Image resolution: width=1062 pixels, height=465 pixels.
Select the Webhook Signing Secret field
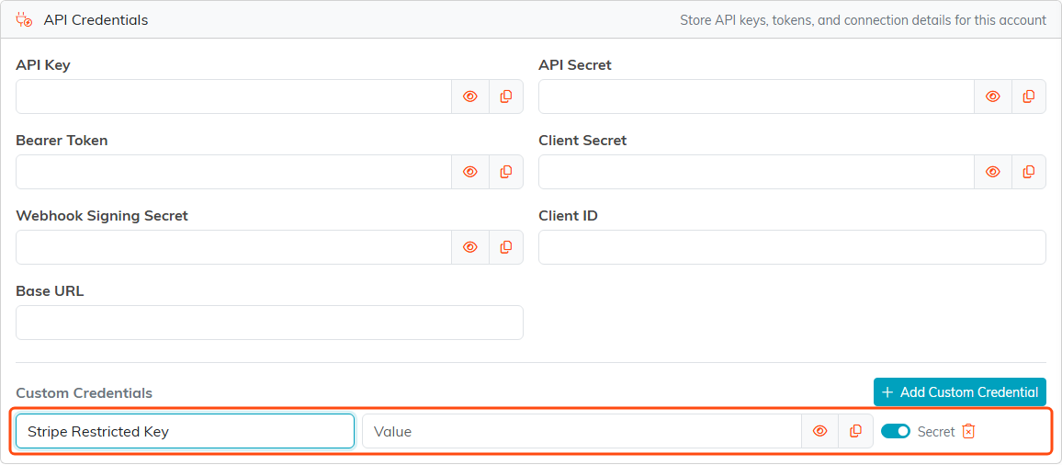[x=233, y=246]
